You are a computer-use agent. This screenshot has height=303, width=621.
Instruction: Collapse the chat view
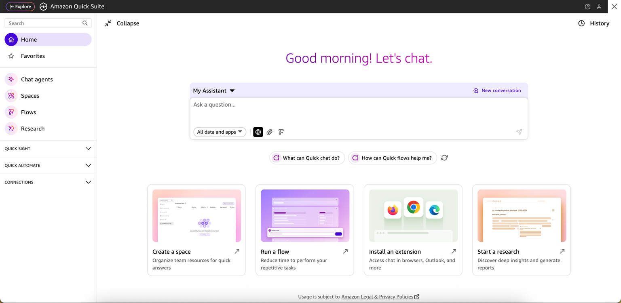(x=122, y=23)
